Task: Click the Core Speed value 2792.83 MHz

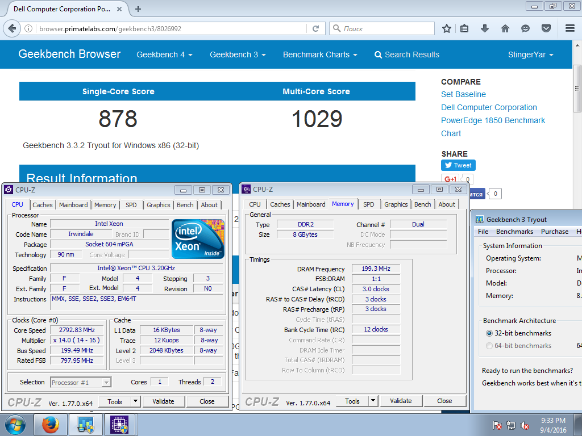Action: (77, 330)
